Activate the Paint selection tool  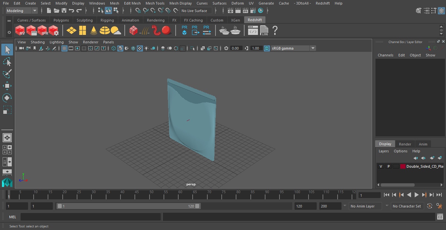[x=7, y=74]
